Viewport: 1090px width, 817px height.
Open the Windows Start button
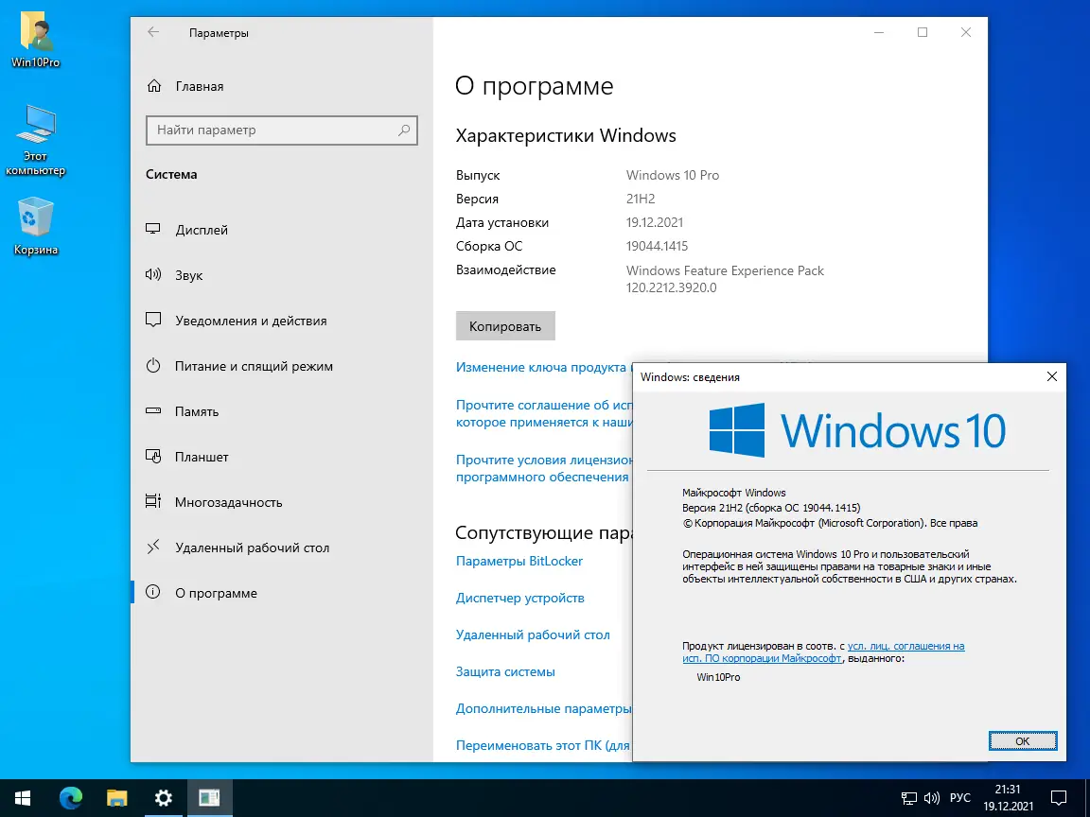click(23, 798)
